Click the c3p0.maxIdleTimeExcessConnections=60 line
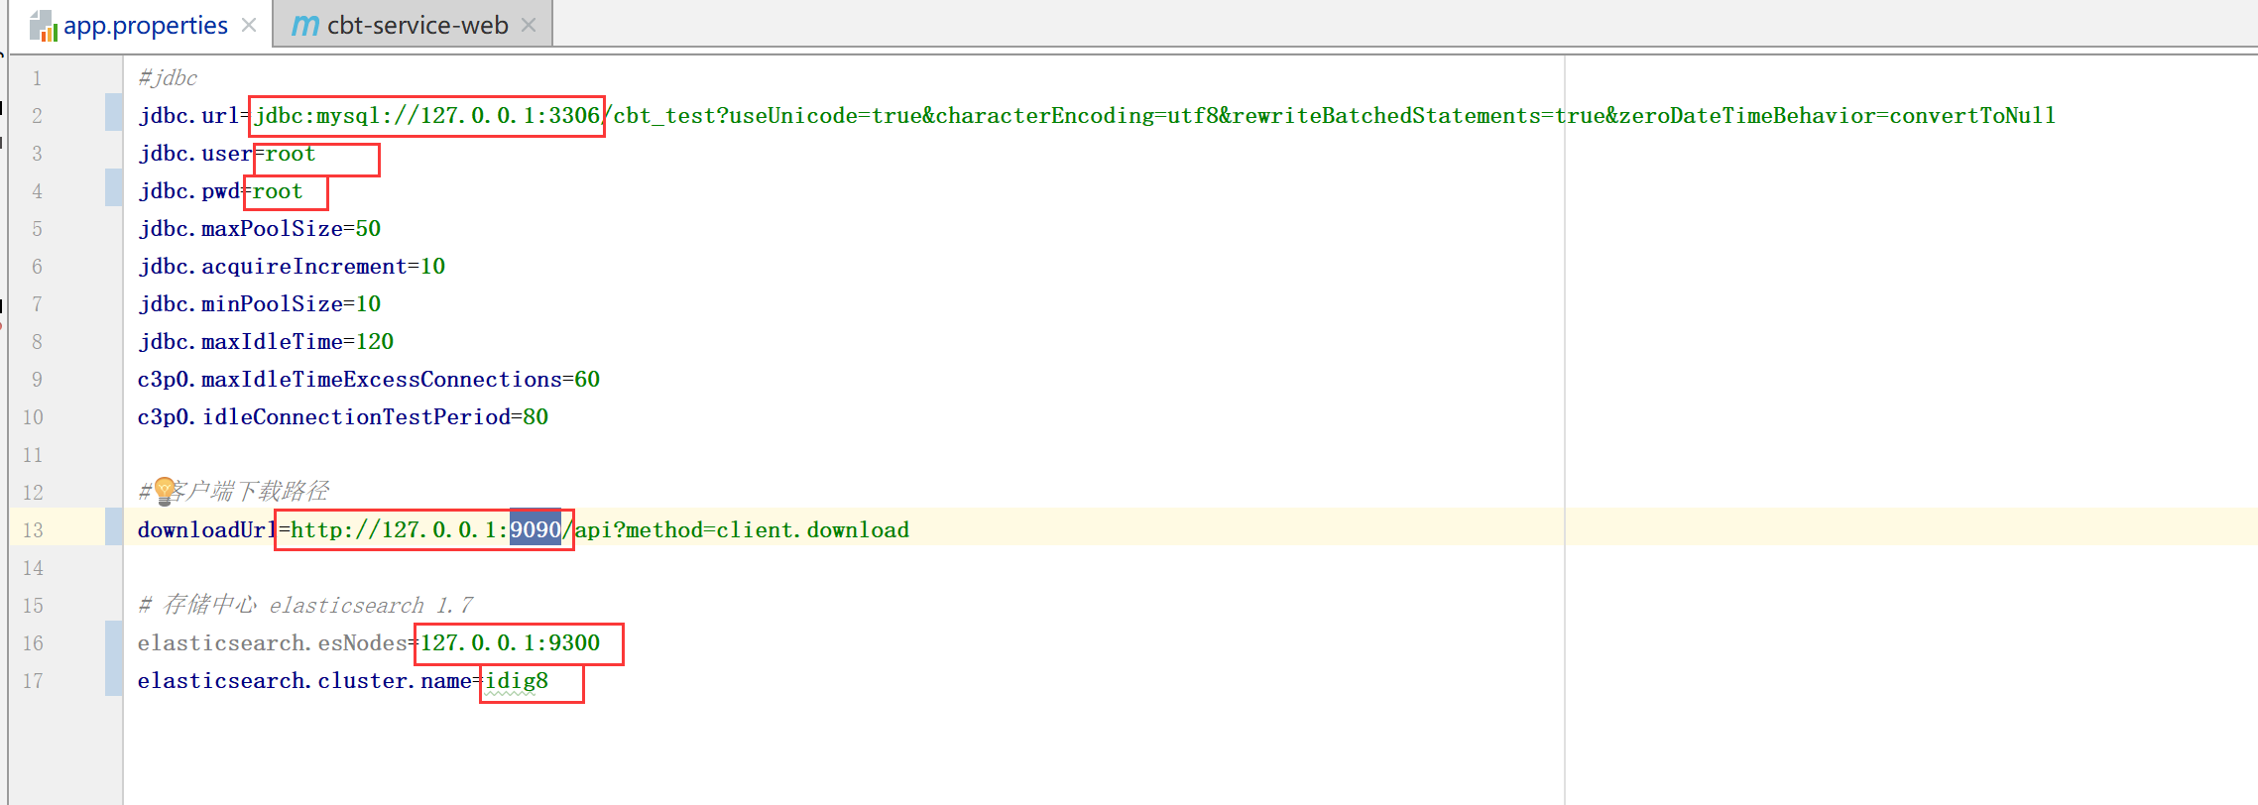This screenshot has width=2258, height=805. [369, 380]
